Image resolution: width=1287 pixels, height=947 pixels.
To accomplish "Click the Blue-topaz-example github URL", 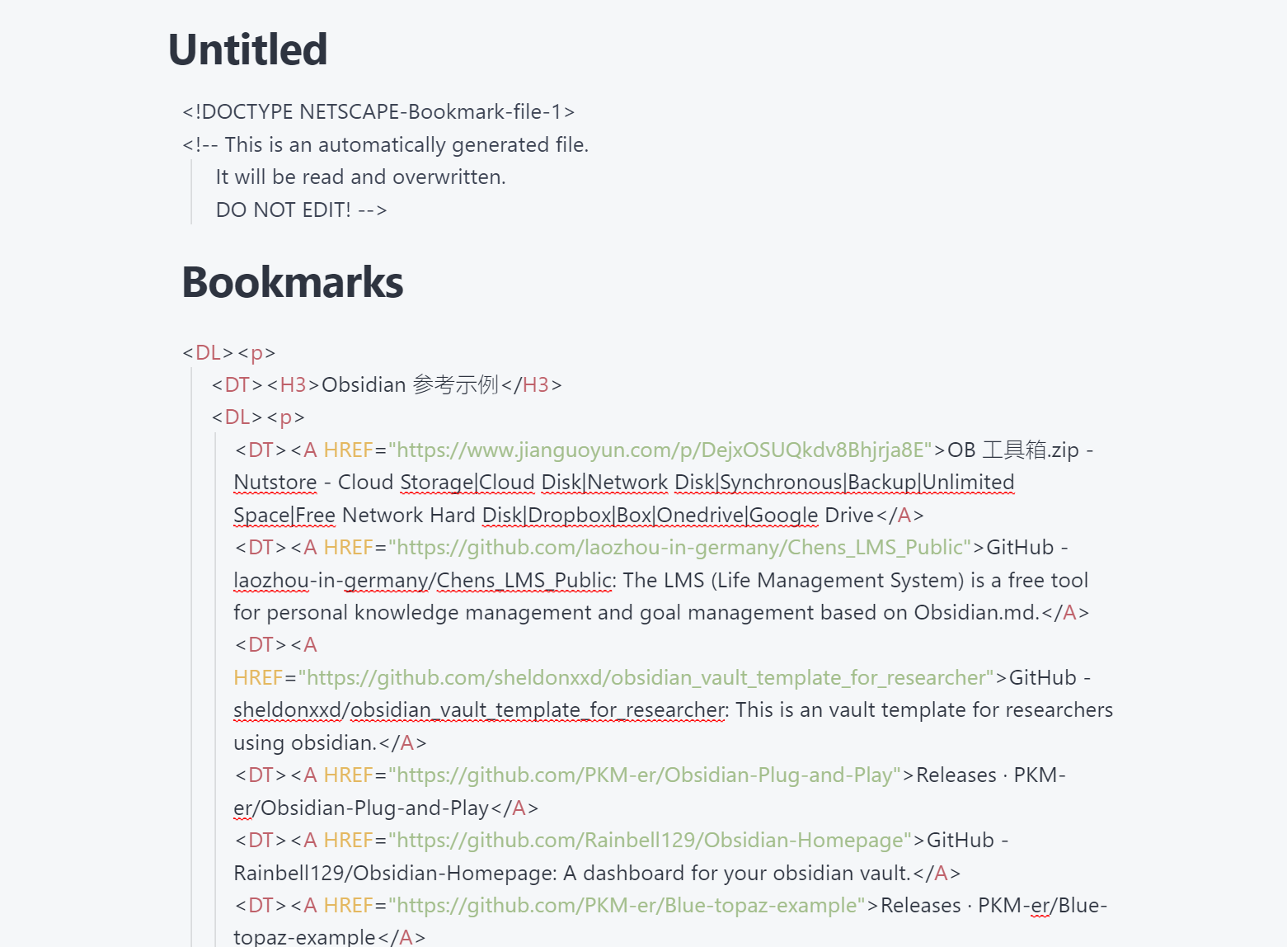I will point(627,905).
